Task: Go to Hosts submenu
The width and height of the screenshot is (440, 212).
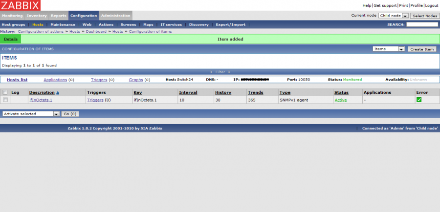Action: tap(38, 25)
